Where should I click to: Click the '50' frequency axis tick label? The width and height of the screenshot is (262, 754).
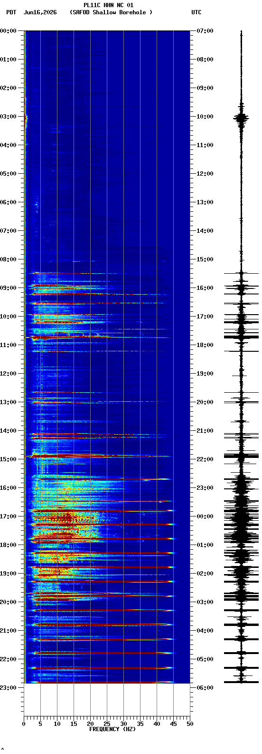pos(190,724)
